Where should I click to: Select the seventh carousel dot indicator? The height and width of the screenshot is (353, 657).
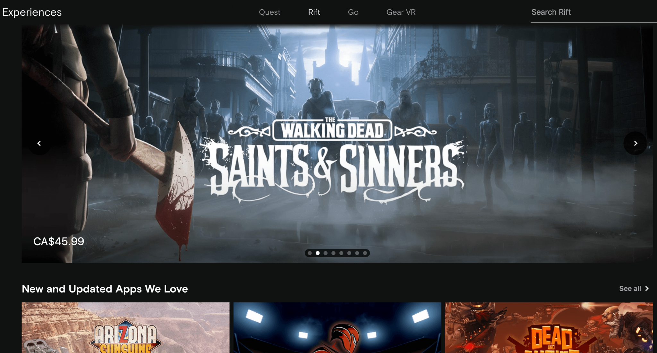click(x=357, y=253)
